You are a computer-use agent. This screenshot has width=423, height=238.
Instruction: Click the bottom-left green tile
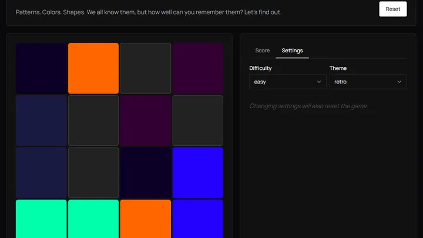41,219
